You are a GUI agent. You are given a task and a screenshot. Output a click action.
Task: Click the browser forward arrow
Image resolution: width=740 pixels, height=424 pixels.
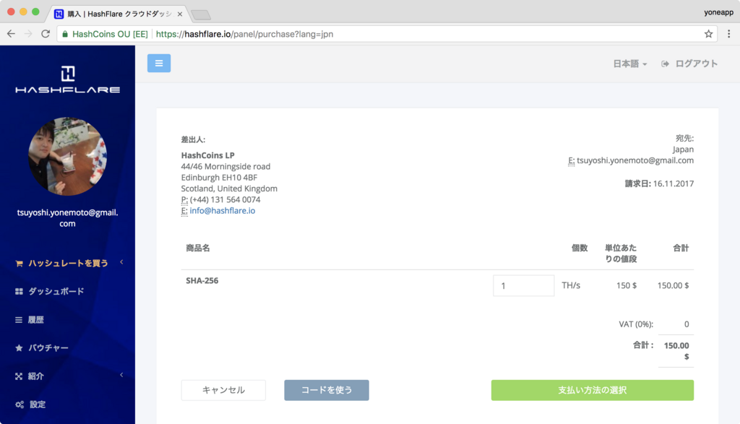[x=28, y=34]
